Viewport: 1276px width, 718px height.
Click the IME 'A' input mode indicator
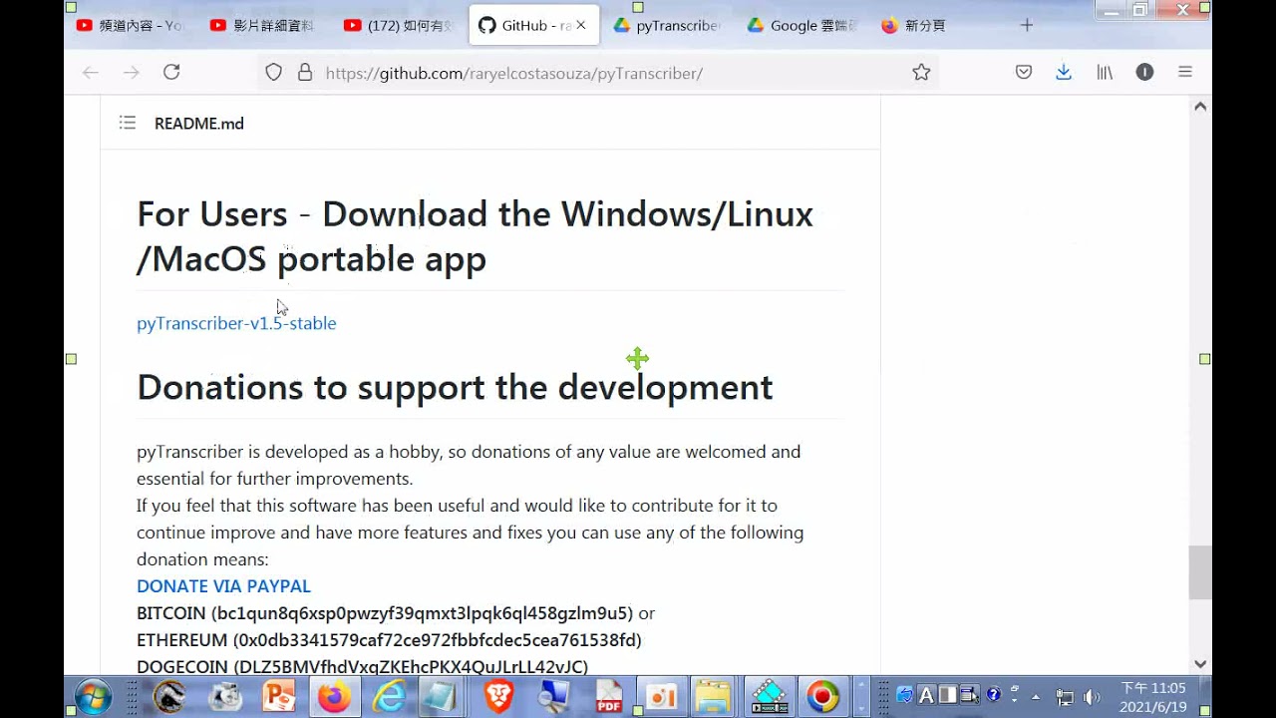926,695
